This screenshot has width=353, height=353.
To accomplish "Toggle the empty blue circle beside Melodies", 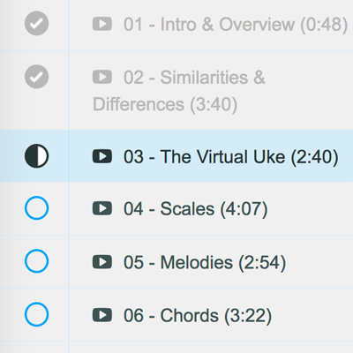I will coord(36,261).
